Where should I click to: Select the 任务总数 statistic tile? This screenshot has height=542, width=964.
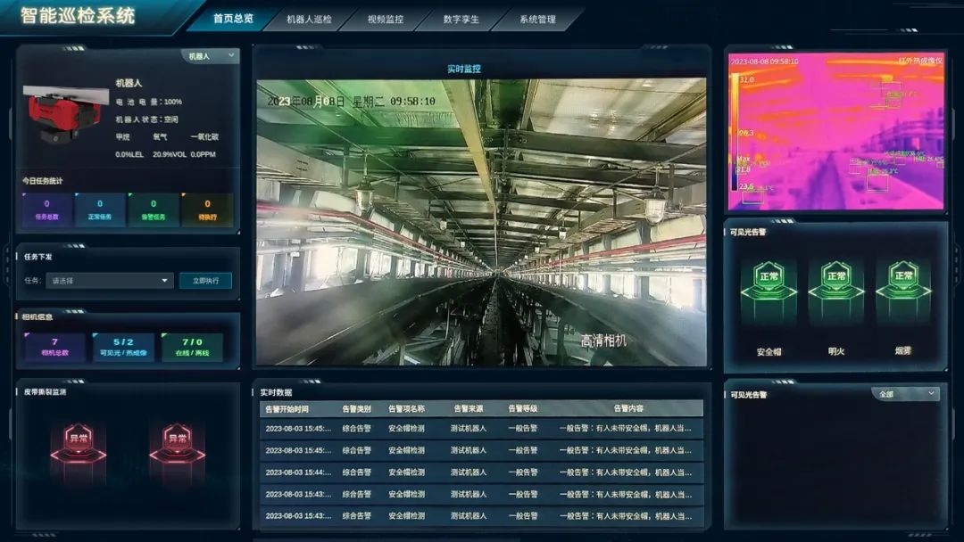coord(46,209)
